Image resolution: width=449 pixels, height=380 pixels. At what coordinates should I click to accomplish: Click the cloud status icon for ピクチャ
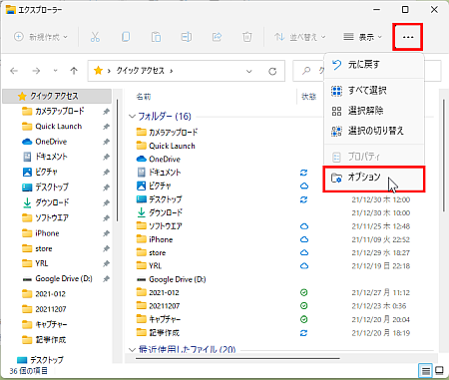(304, 186)
